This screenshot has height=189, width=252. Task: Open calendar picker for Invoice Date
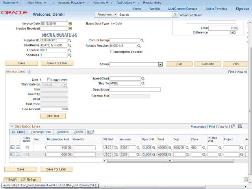[70, 24]
